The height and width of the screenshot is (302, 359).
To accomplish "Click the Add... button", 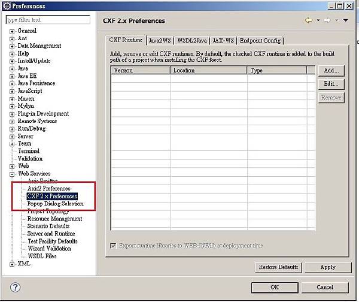I will (331, 70).
